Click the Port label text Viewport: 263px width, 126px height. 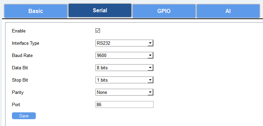coord(16,104)
